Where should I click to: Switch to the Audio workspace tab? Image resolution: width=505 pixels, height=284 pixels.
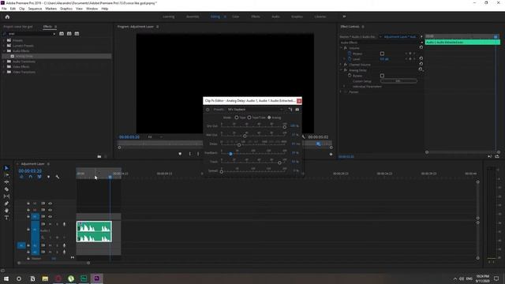pyautogui.click(x=275, y=17)
